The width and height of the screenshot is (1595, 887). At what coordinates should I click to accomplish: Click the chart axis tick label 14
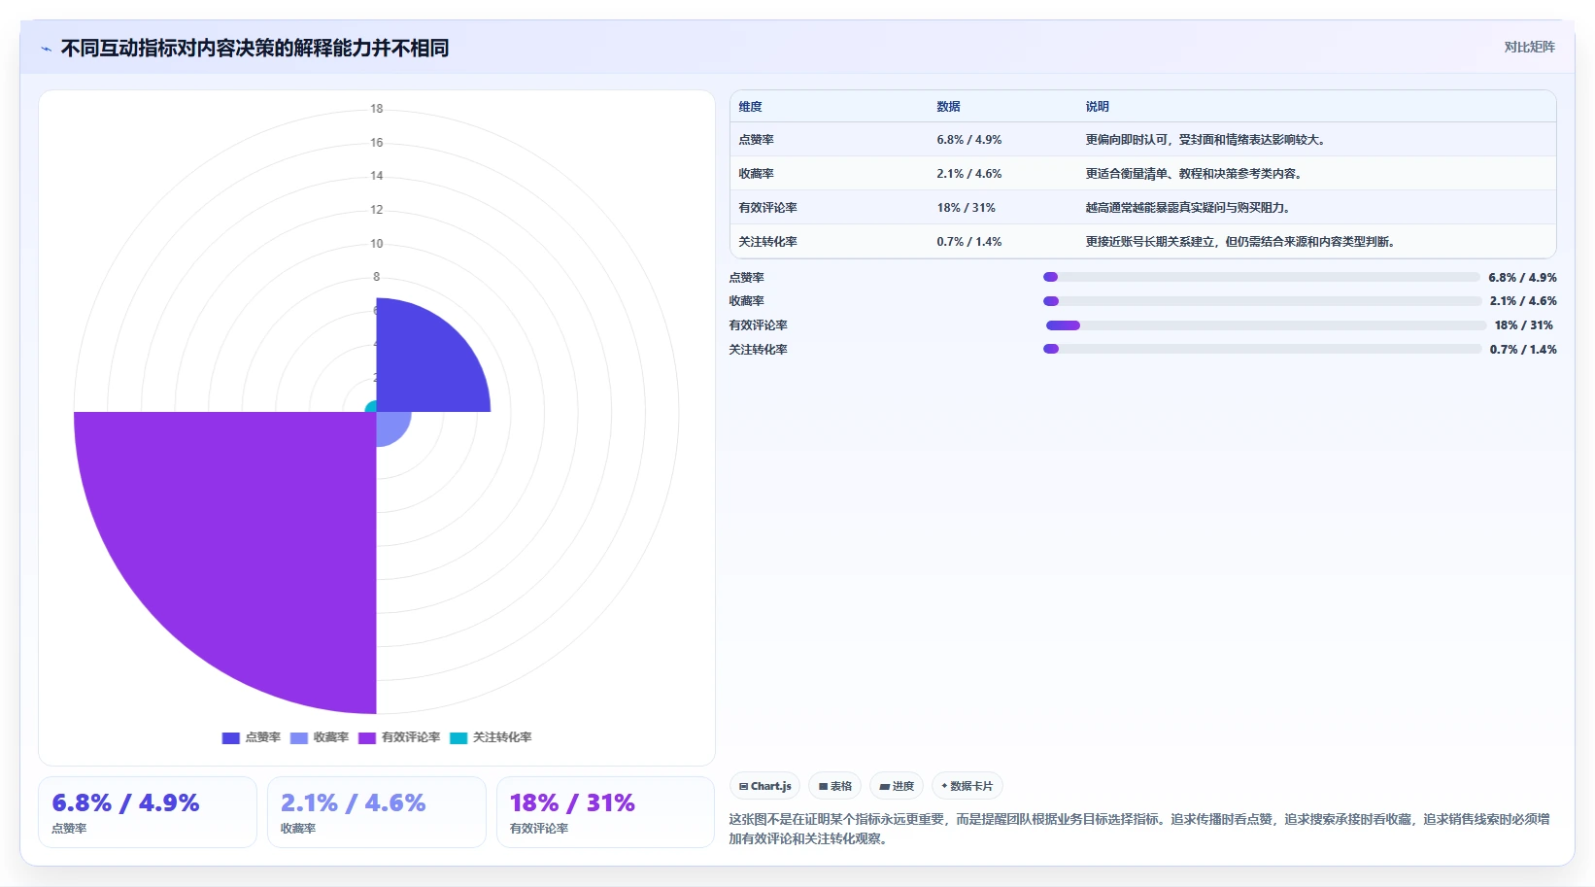[x=376, y=176]
